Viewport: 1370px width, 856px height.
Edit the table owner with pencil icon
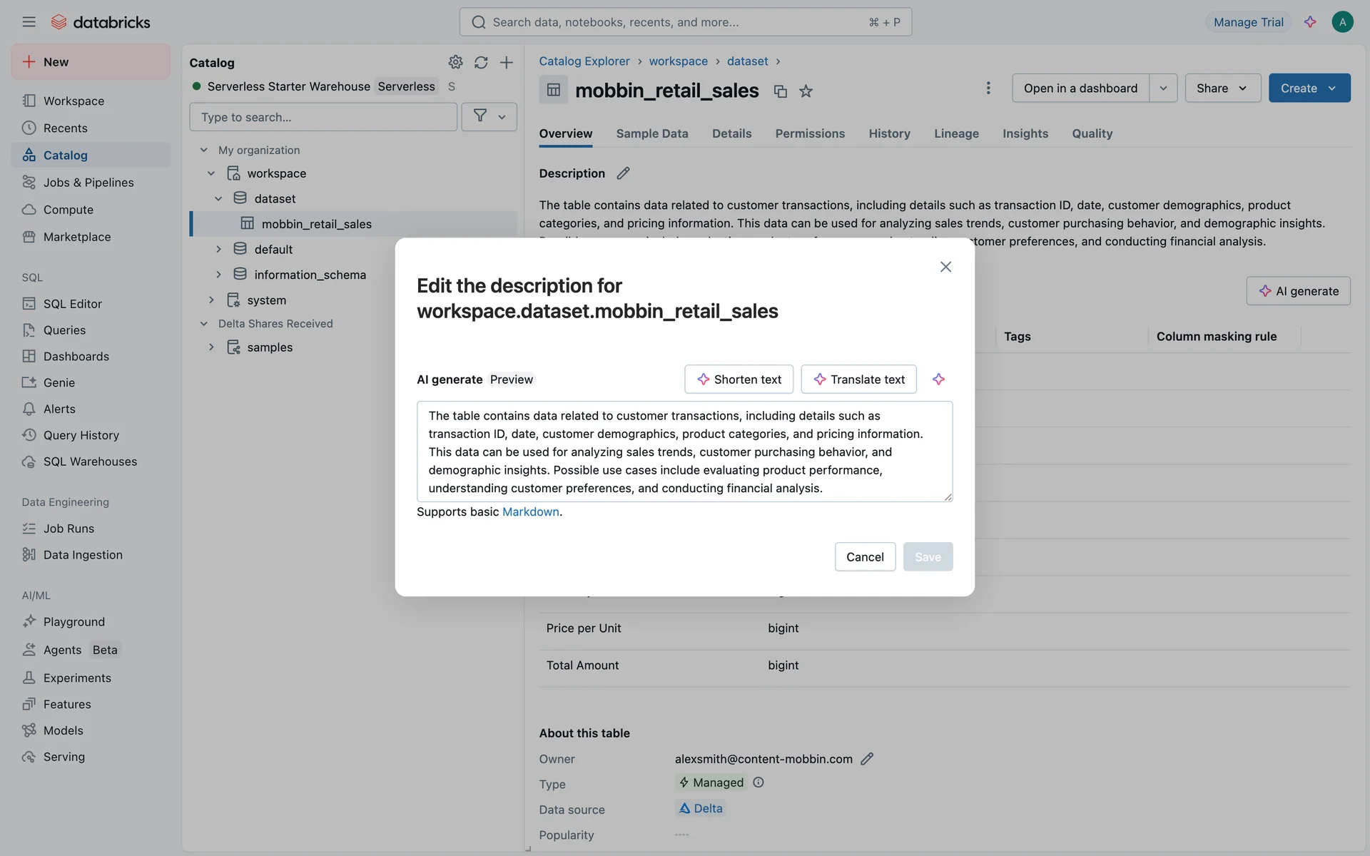point(867,759)
